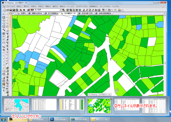Open the 受信トレイ Outlook taskbar button

point(100,120)
